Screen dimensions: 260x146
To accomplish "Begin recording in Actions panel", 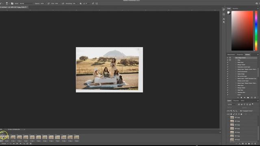I will click(241, 98).
